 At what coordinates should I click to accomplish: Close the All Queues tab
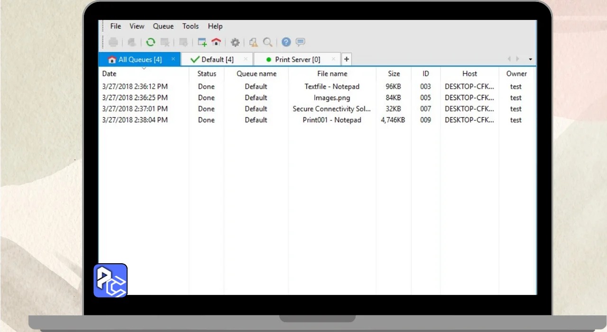(173, 59)
